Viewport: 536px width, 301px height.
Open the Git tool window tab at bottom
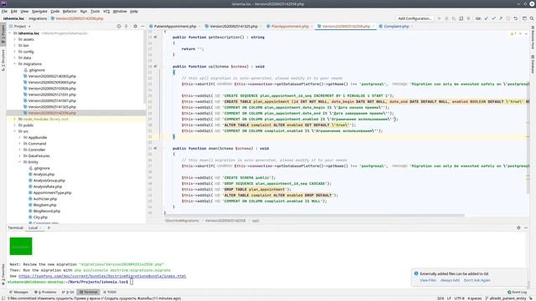point(68,292)
